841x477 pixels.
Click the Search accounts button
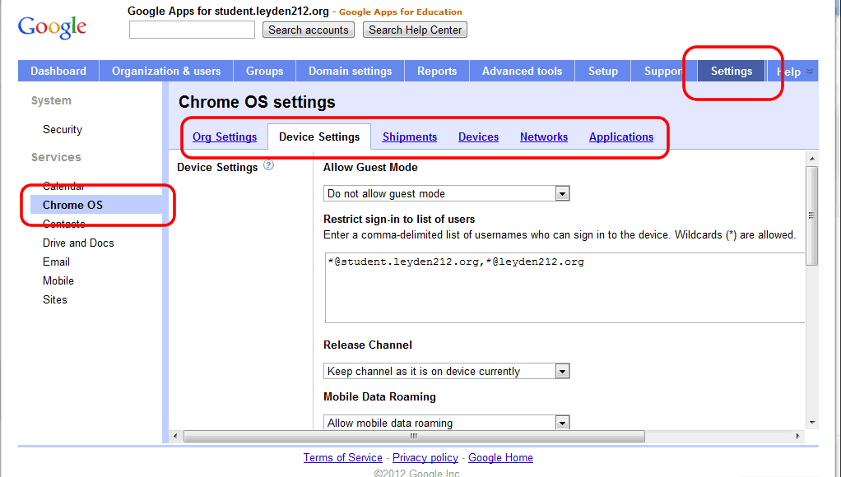coord(309,30)
